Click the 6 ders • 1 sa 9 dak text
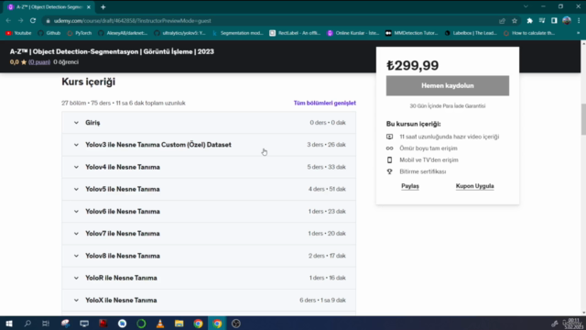This screenshot has height=330, width=586. pyautogui.click(x=322, y=301)
